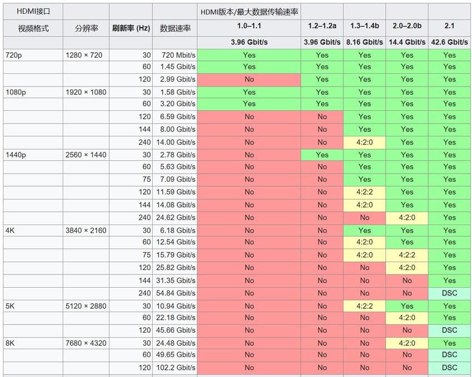This screenshot has width=472, height=377.
Task: Click the 22.18 Gbit/s data rate
Action: (175, 318)
